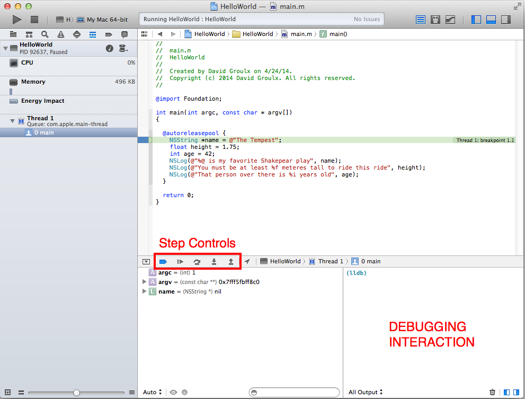The height and width of the screenshot is (399, 525).
Task: Click the Step Into button
Action: point(214,261)
